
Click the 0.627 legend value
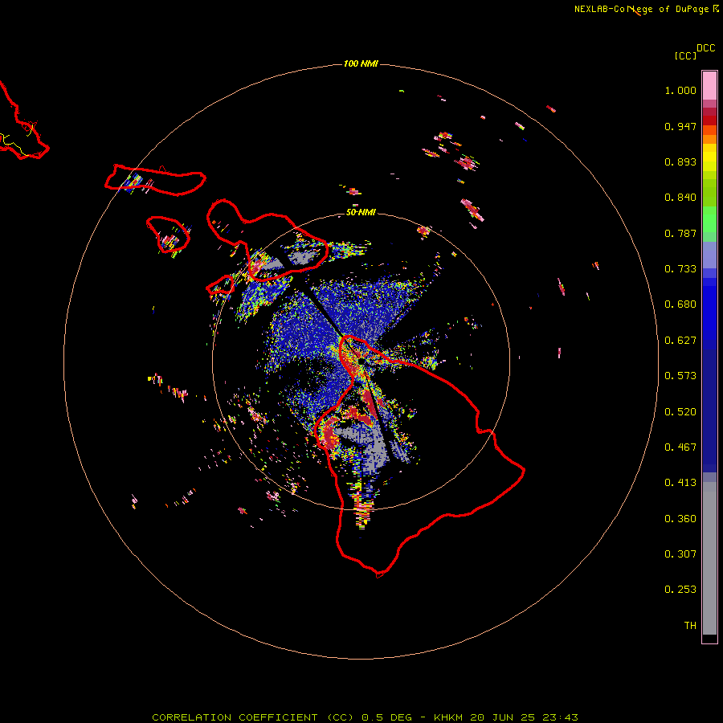coord(680,341)
